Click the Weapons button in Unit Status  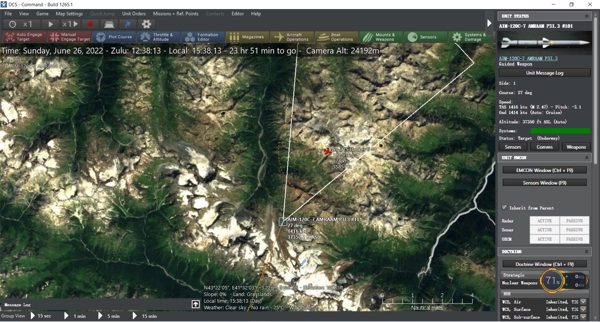pos(576,147)
